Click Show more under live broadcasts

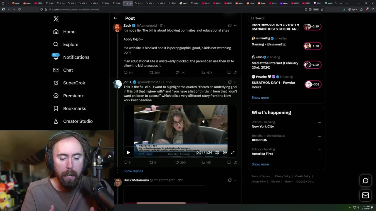[260, 98]
